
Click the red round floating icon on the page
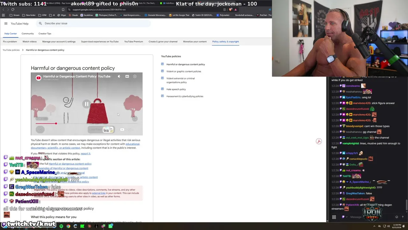tap(319, 141)
